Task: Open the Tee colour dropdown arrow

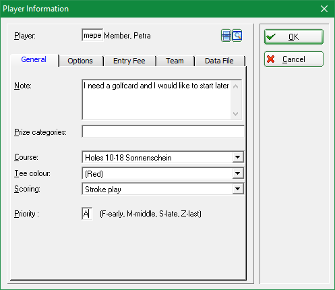Action: point(238,173)
